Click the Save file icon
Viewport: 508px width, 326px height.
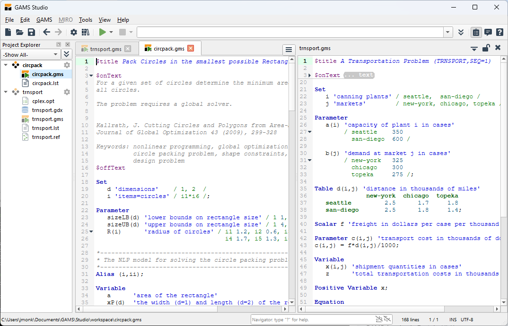(x=31, y=32)
